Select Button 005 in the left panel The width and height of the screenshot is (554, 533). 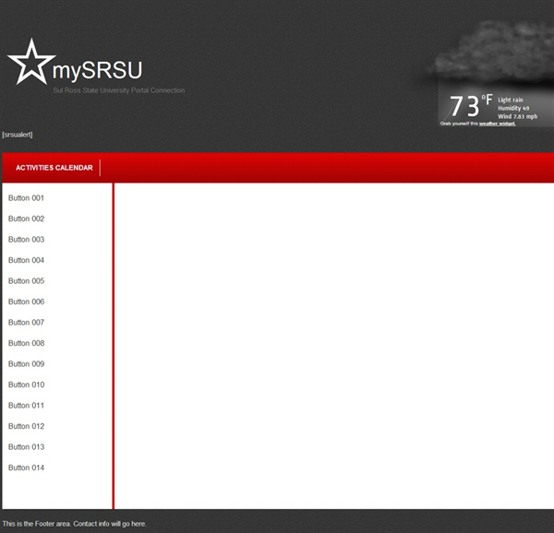click(x=26, y=281)
